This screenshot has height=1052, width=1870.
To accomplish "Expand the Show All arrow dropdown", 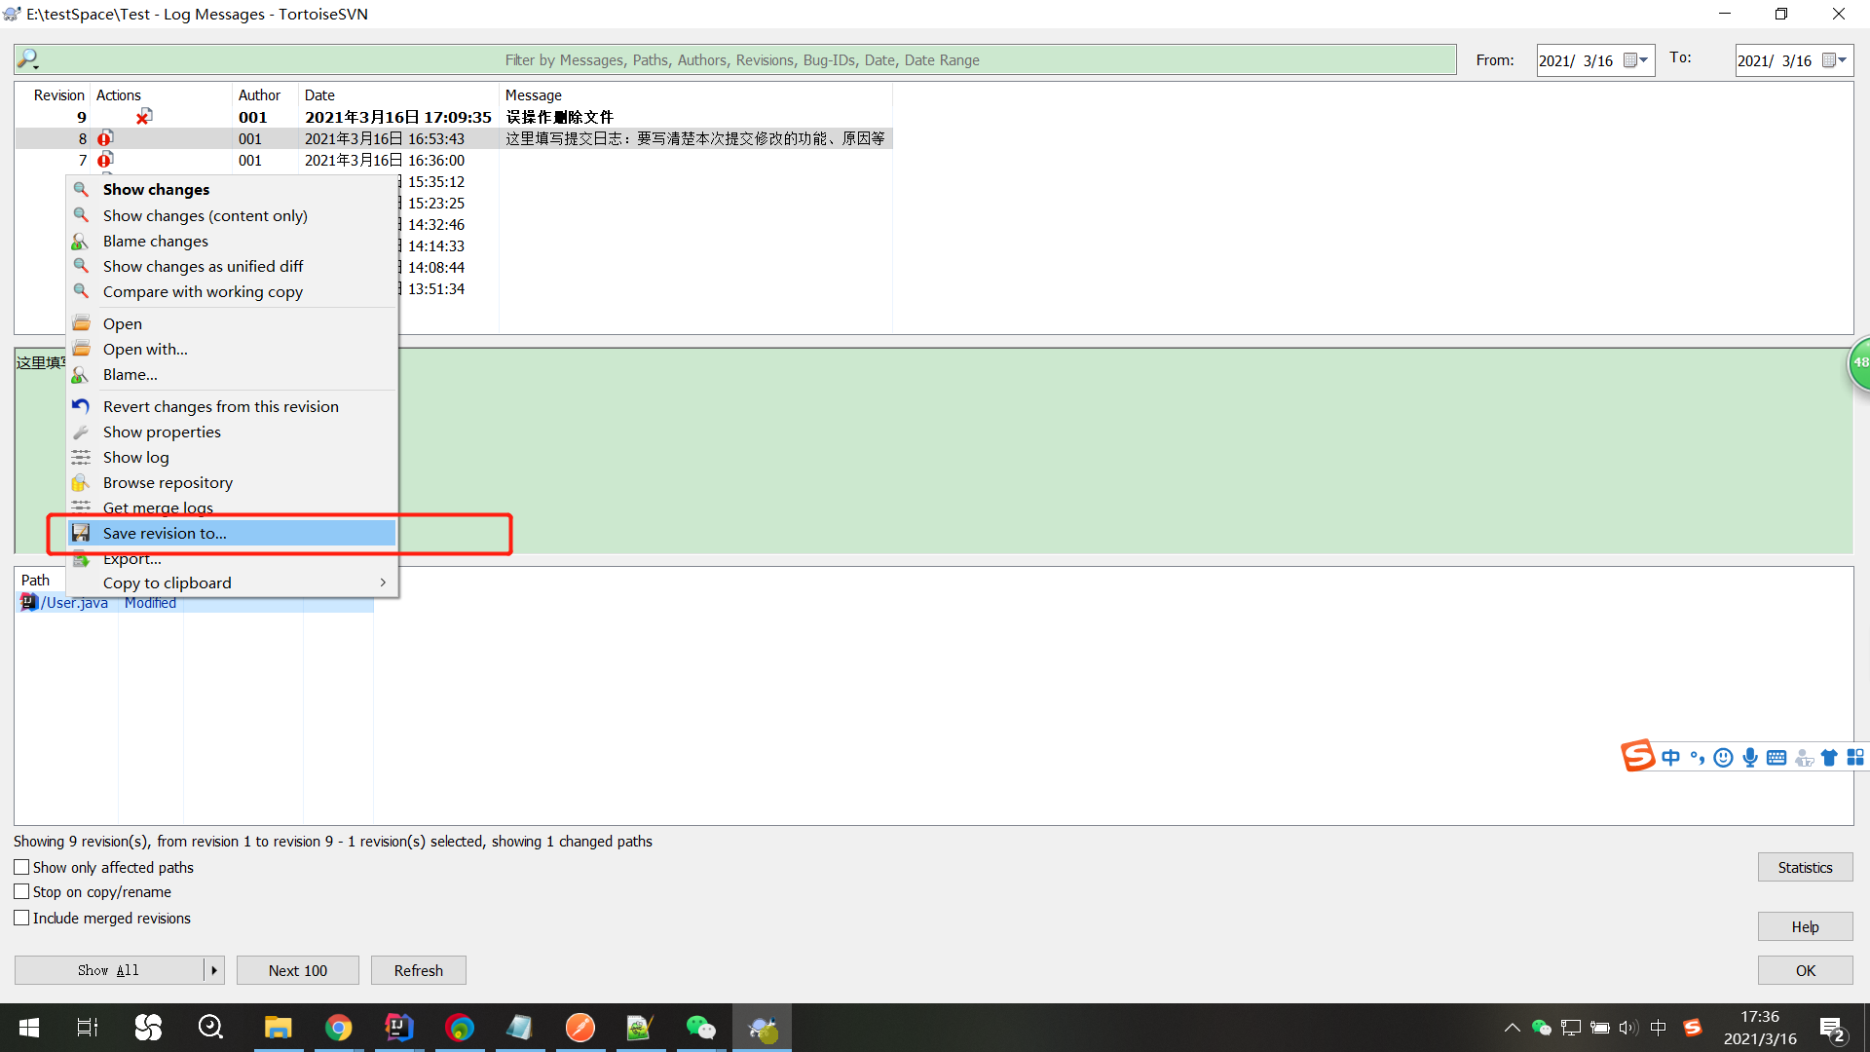I will coord(214,970).
